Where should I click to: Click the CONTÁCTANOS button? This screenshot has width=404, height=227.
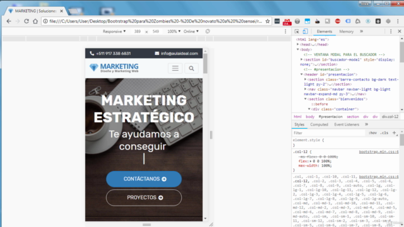(144, 179)
